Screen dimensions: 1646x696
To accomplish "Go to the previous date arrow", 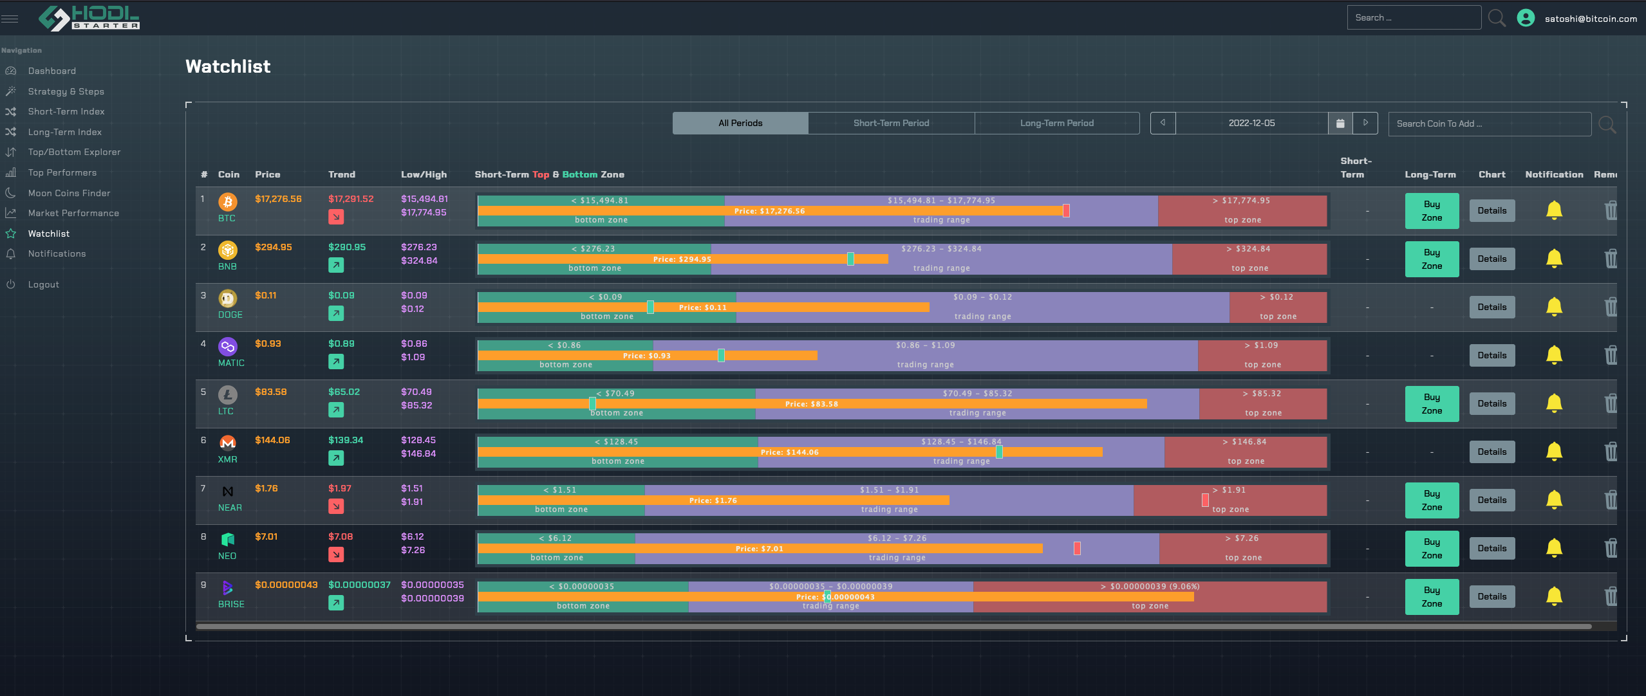I will pyautogui.click(x=1163, y=123).
